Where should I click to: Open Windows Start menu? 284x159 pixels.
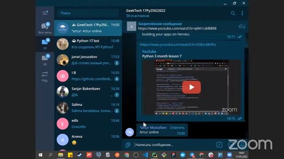tap(40, 155)
